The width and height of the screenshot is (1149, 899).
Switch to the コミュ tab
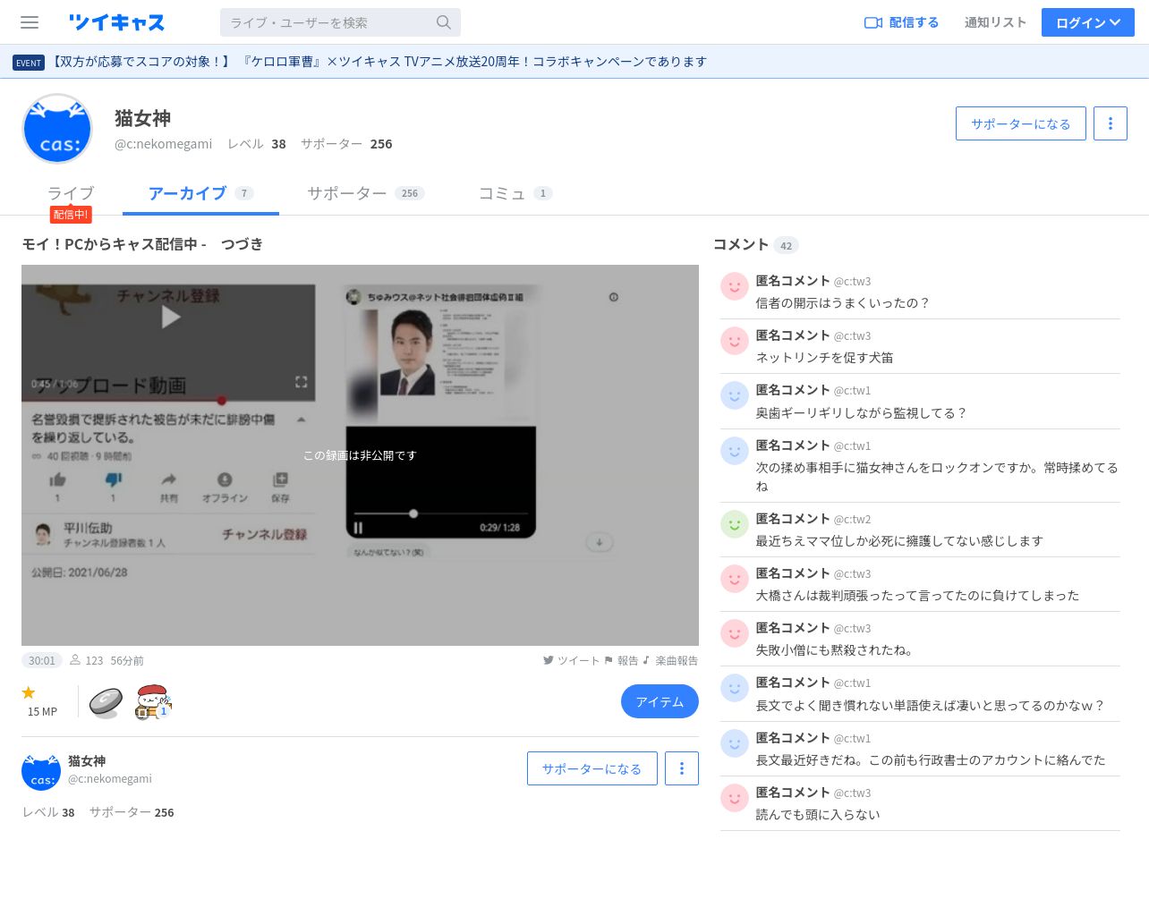[x=515, y=193]
